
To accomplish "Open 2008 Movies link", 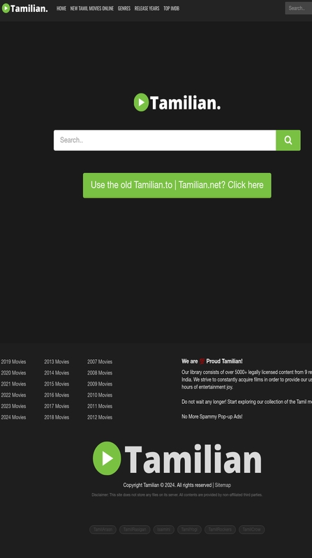I will click(100, 372).
